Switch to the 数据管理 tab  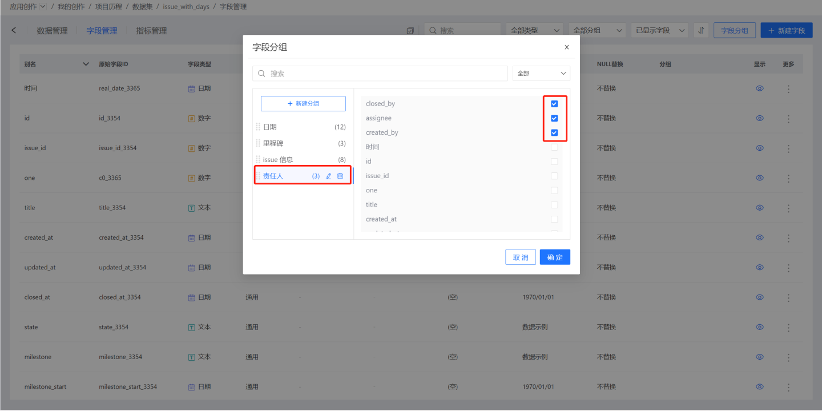[x=52, y=31]
